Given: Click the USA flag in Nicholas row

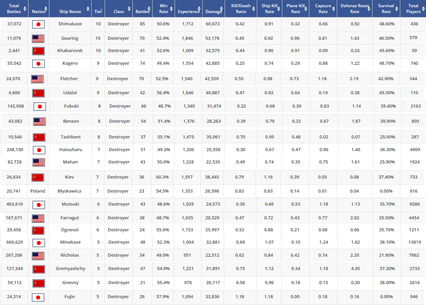Looking at the screenshot, I should click(x=38, y=256).
